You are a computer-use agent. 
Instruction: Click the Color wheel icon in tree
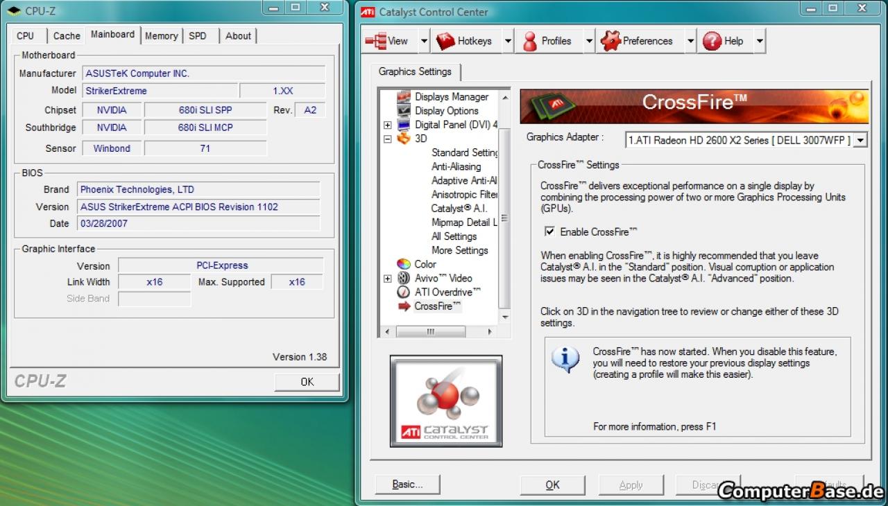coord(404,264)
